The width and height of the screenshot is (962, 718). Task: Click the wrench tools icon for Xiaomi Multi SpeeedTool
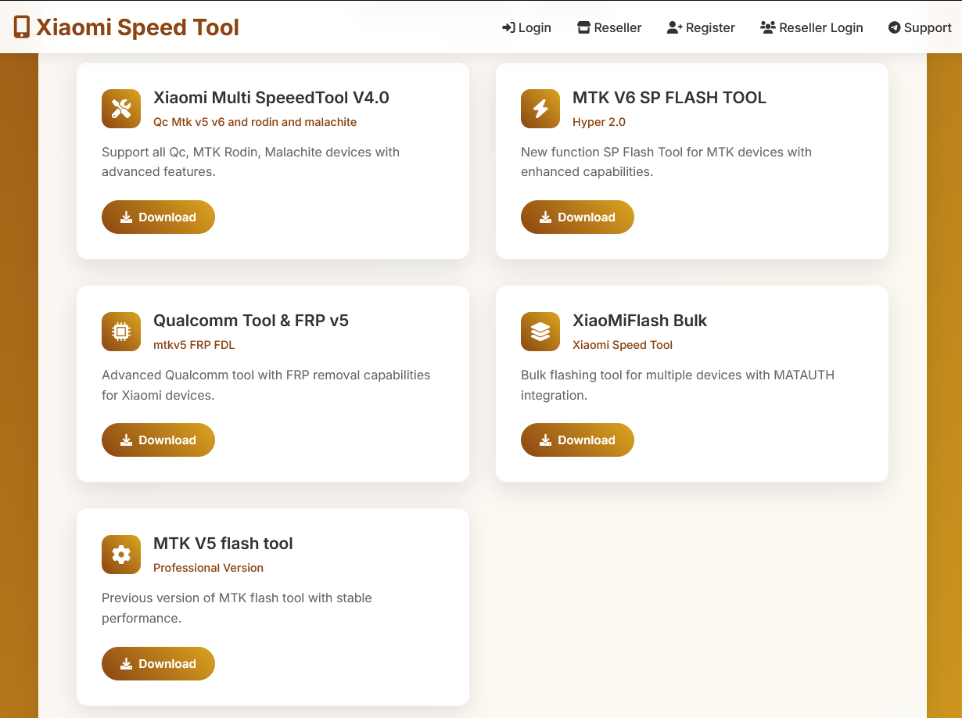click(x=121, y=109)
